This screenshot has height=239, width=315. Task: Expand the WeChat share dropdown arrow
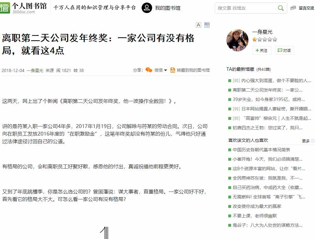(165, 70)
